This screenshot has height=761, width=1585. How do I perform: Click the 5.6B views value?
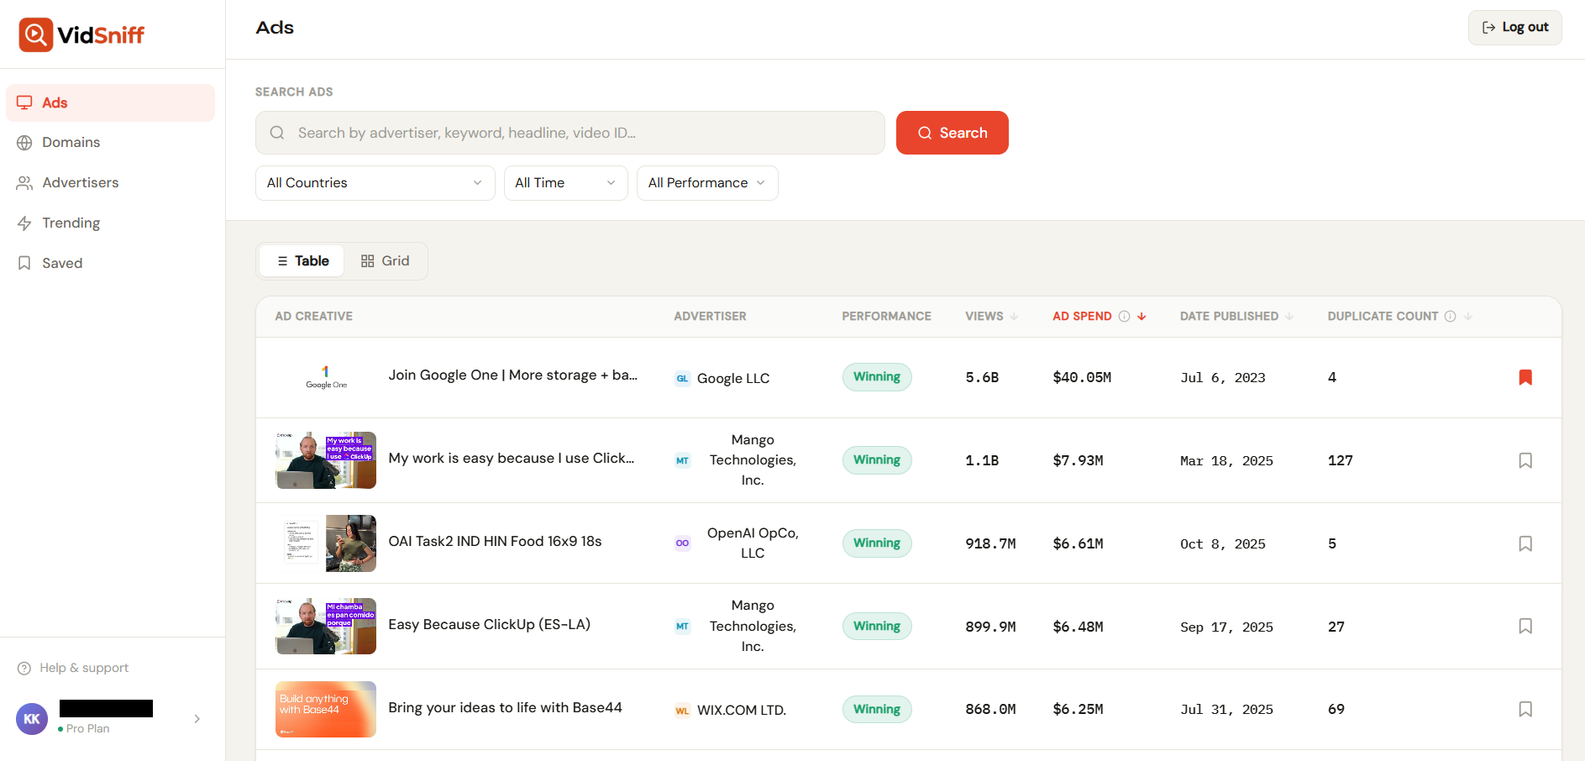pos(982,378)
